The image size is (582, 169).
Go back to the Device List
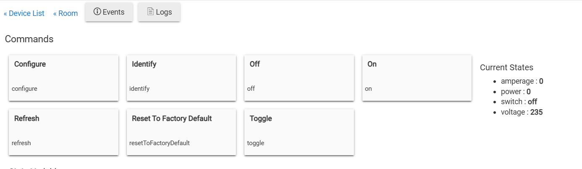click(x=24, y=13)
